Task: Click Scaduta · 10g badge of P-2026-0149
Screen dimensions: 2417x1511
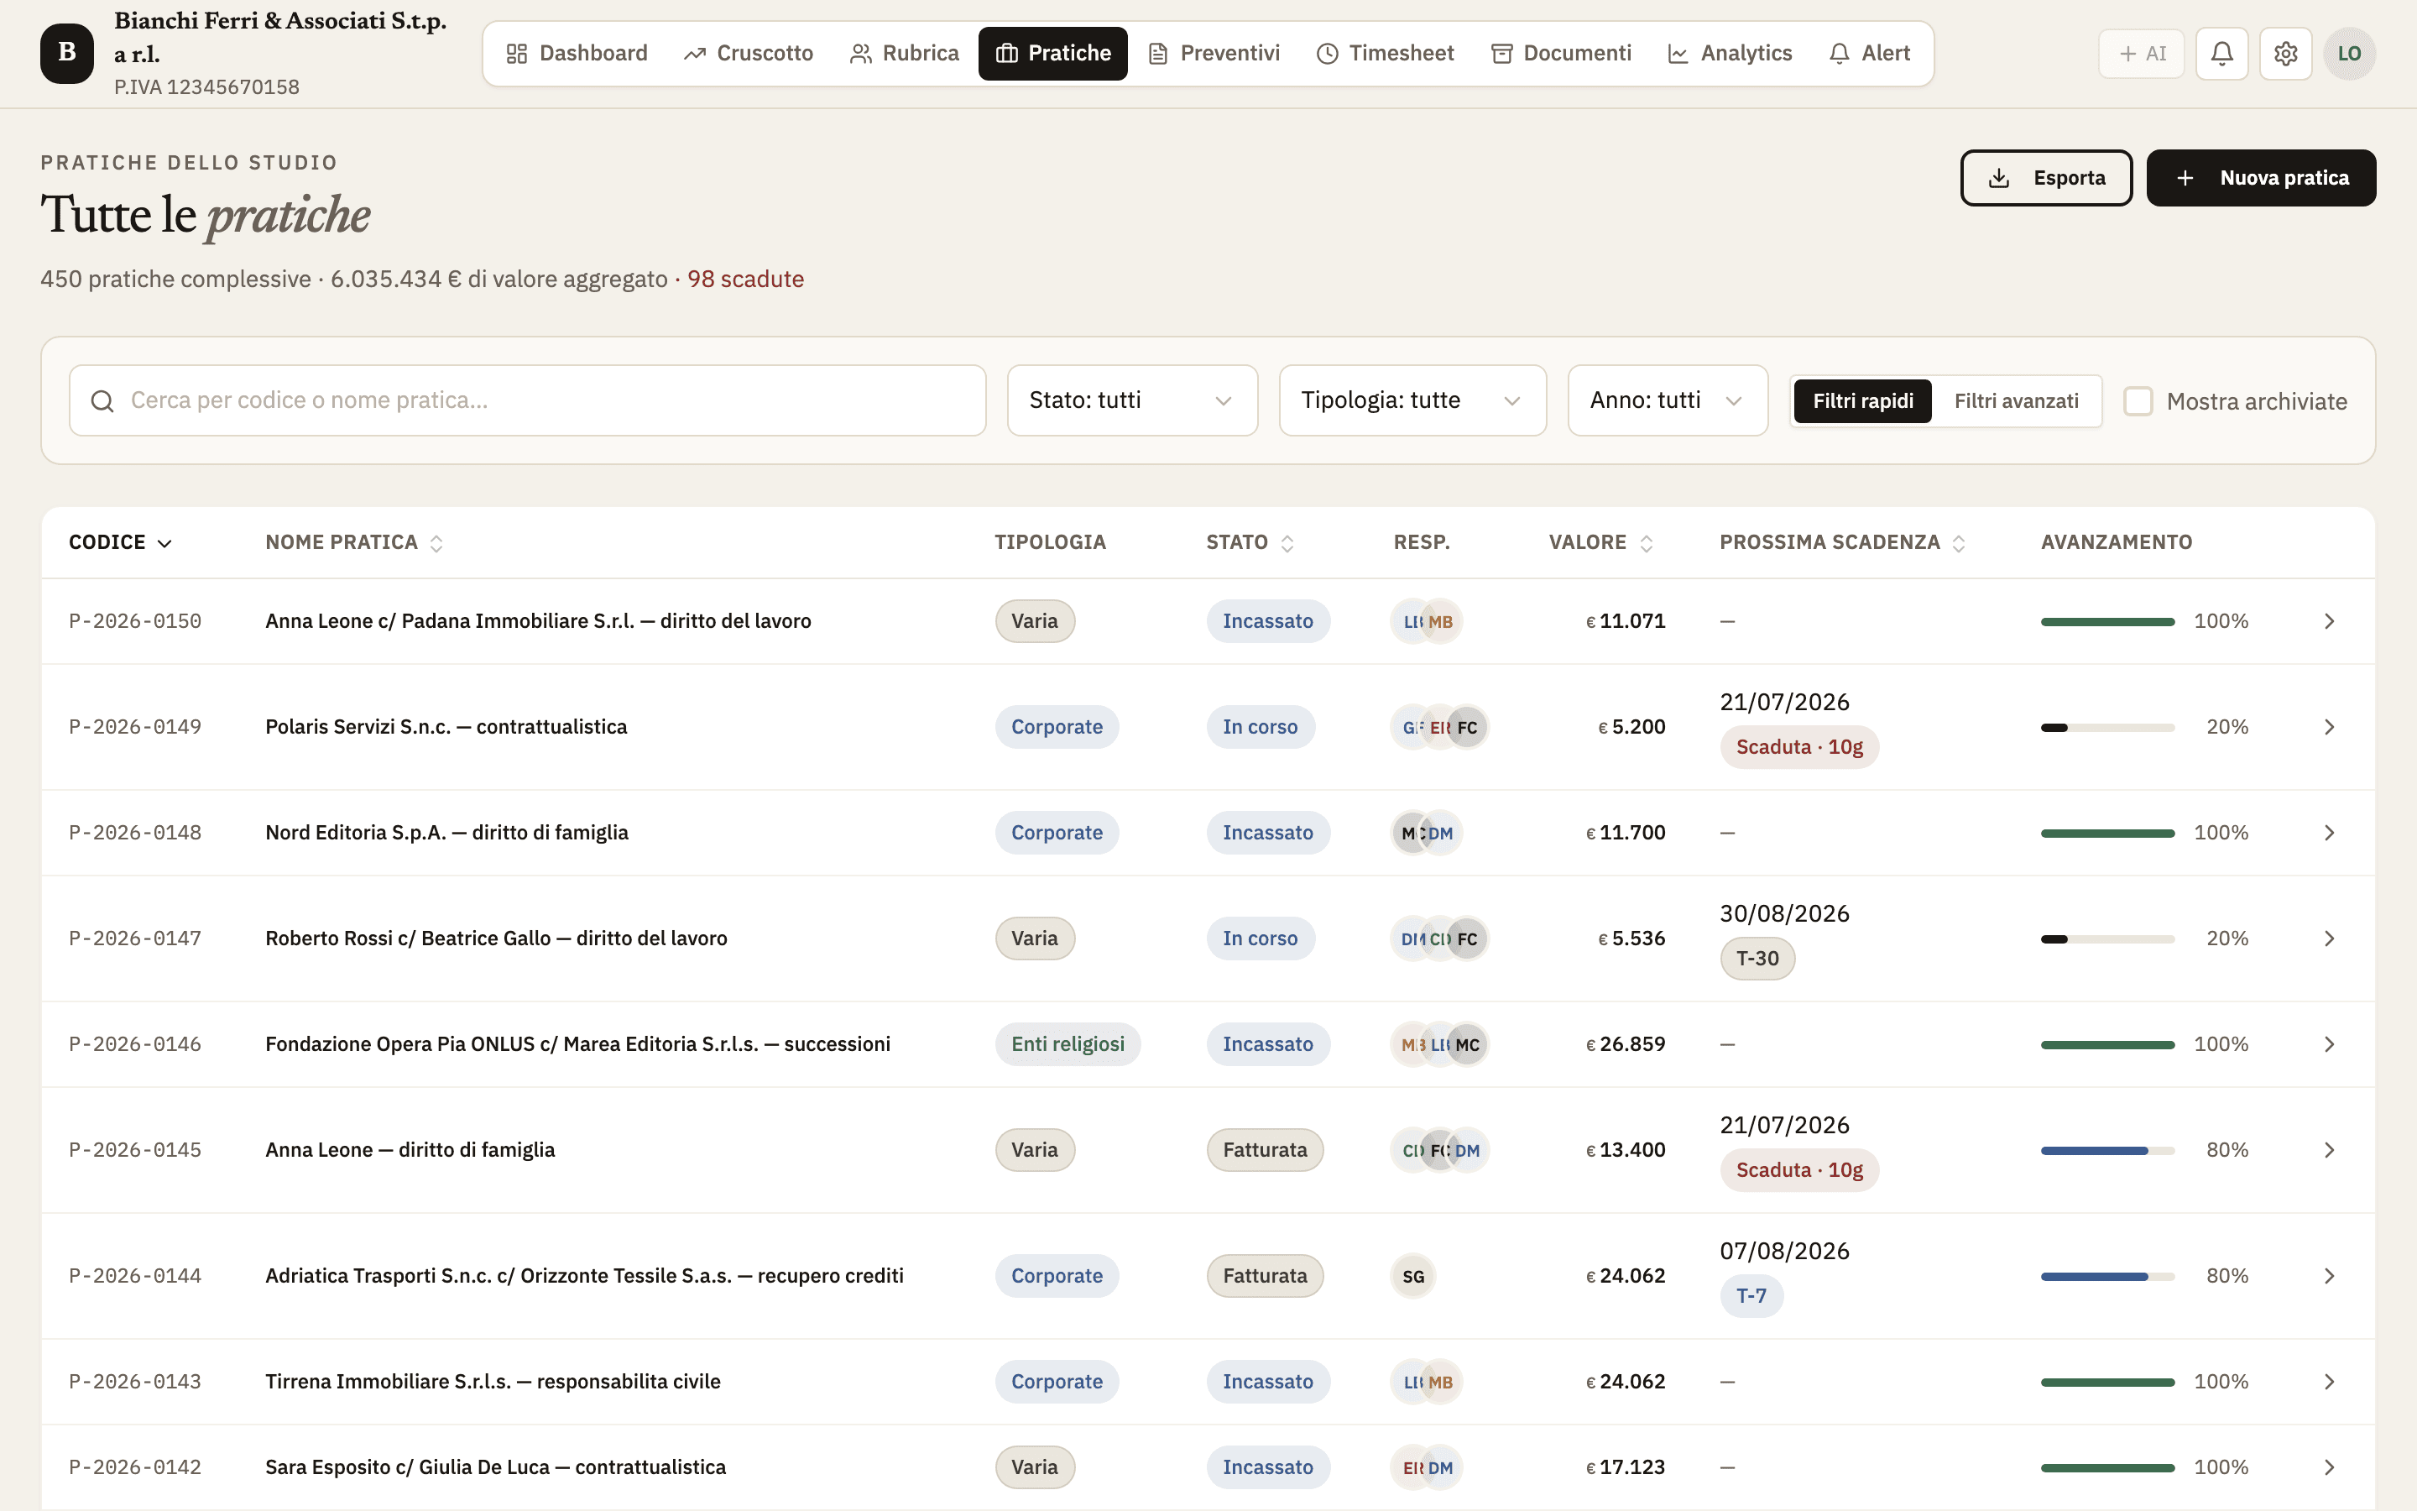Action: point(1798,746)
